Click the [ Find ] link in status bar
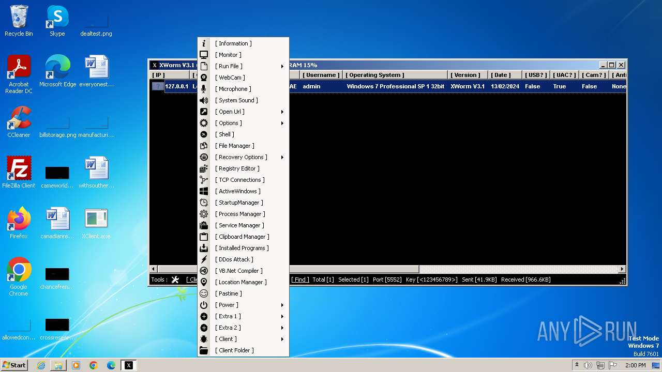The width and height of the screenshot is (662, 372). click(300, 280)
